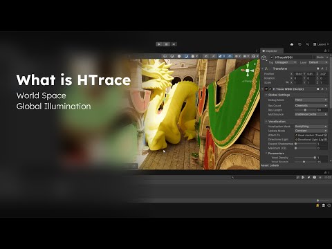Click the Step frame button
332x249 pixels.
click(x=174, y=44)
